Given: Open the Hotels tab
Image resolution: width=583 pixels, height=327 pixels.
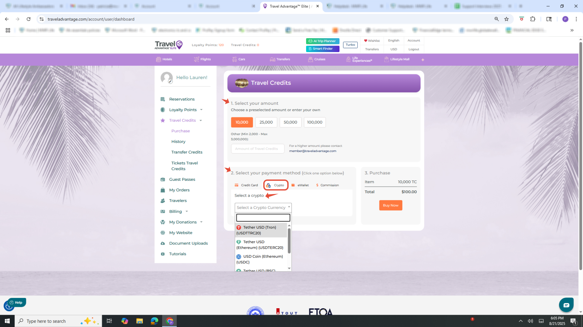Looking at the screenshot, I should 164,60.
